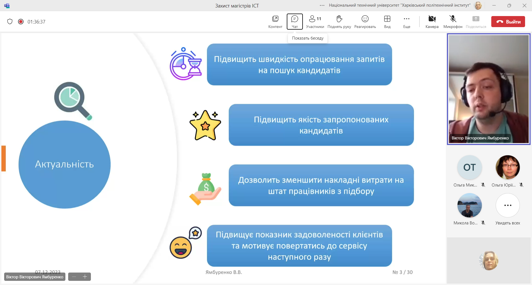Click the Підвищує показник задоволеності клієнтів box
The image size is (532, 285).
point(299,246)
